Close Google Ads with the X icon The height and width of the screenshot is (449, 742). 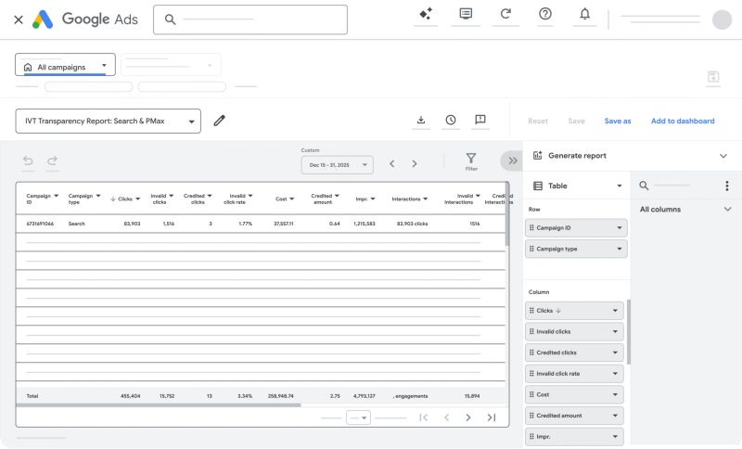19,19
